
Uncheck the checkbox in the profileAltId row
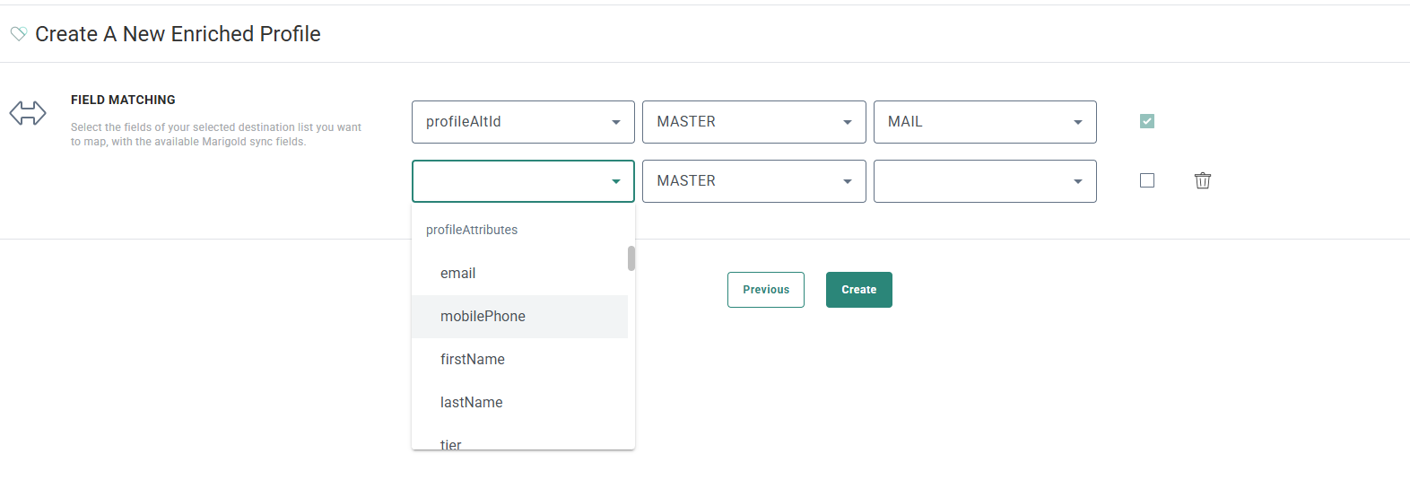[x=1146, y=121]
